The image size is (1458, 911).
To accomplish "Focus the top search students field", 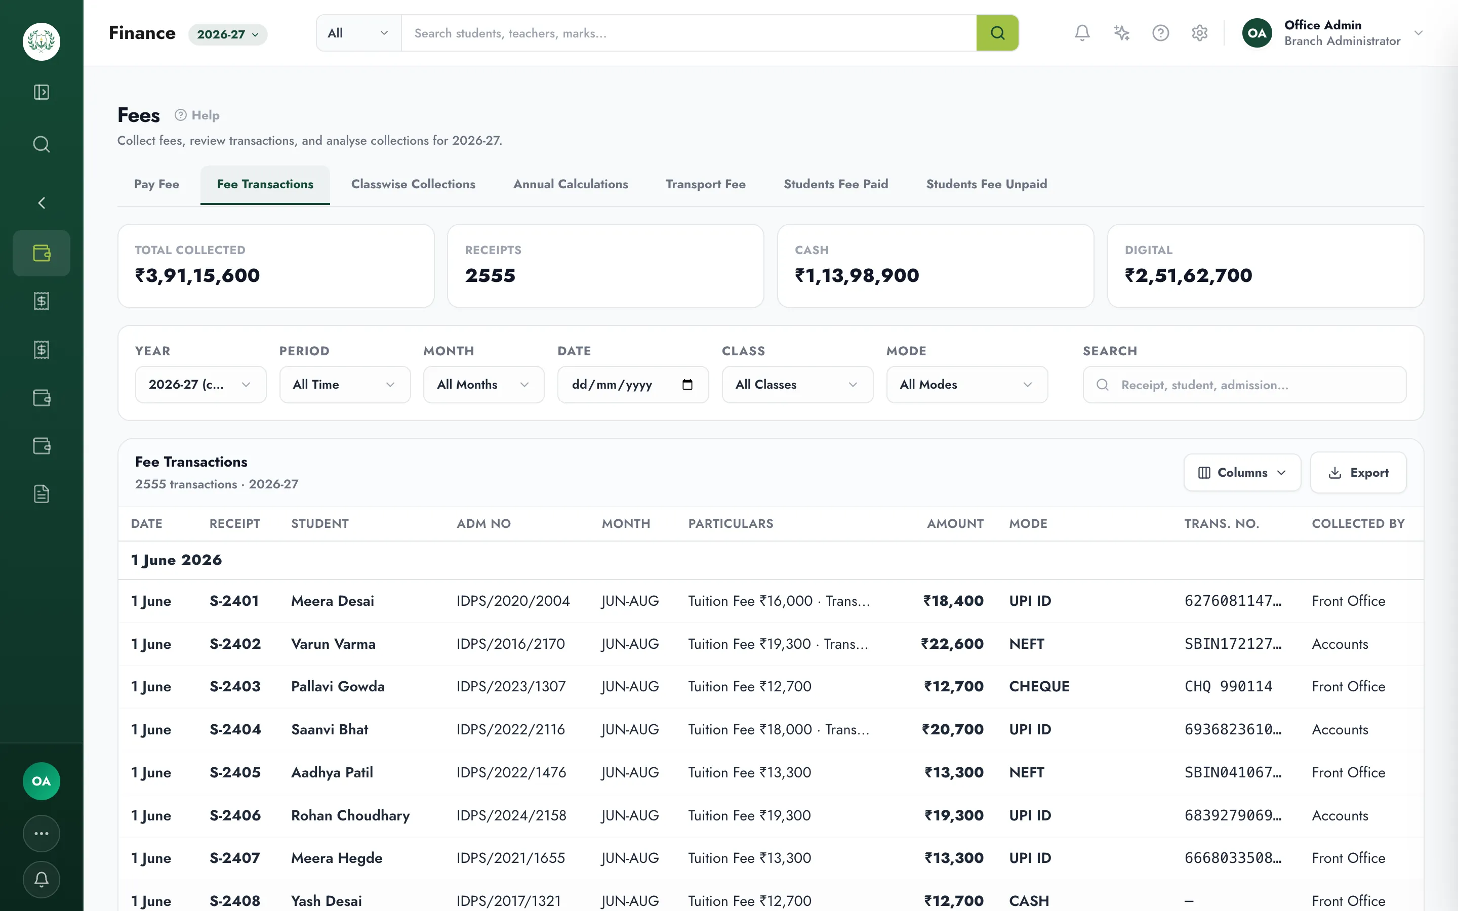I will (x=688, y=33).
